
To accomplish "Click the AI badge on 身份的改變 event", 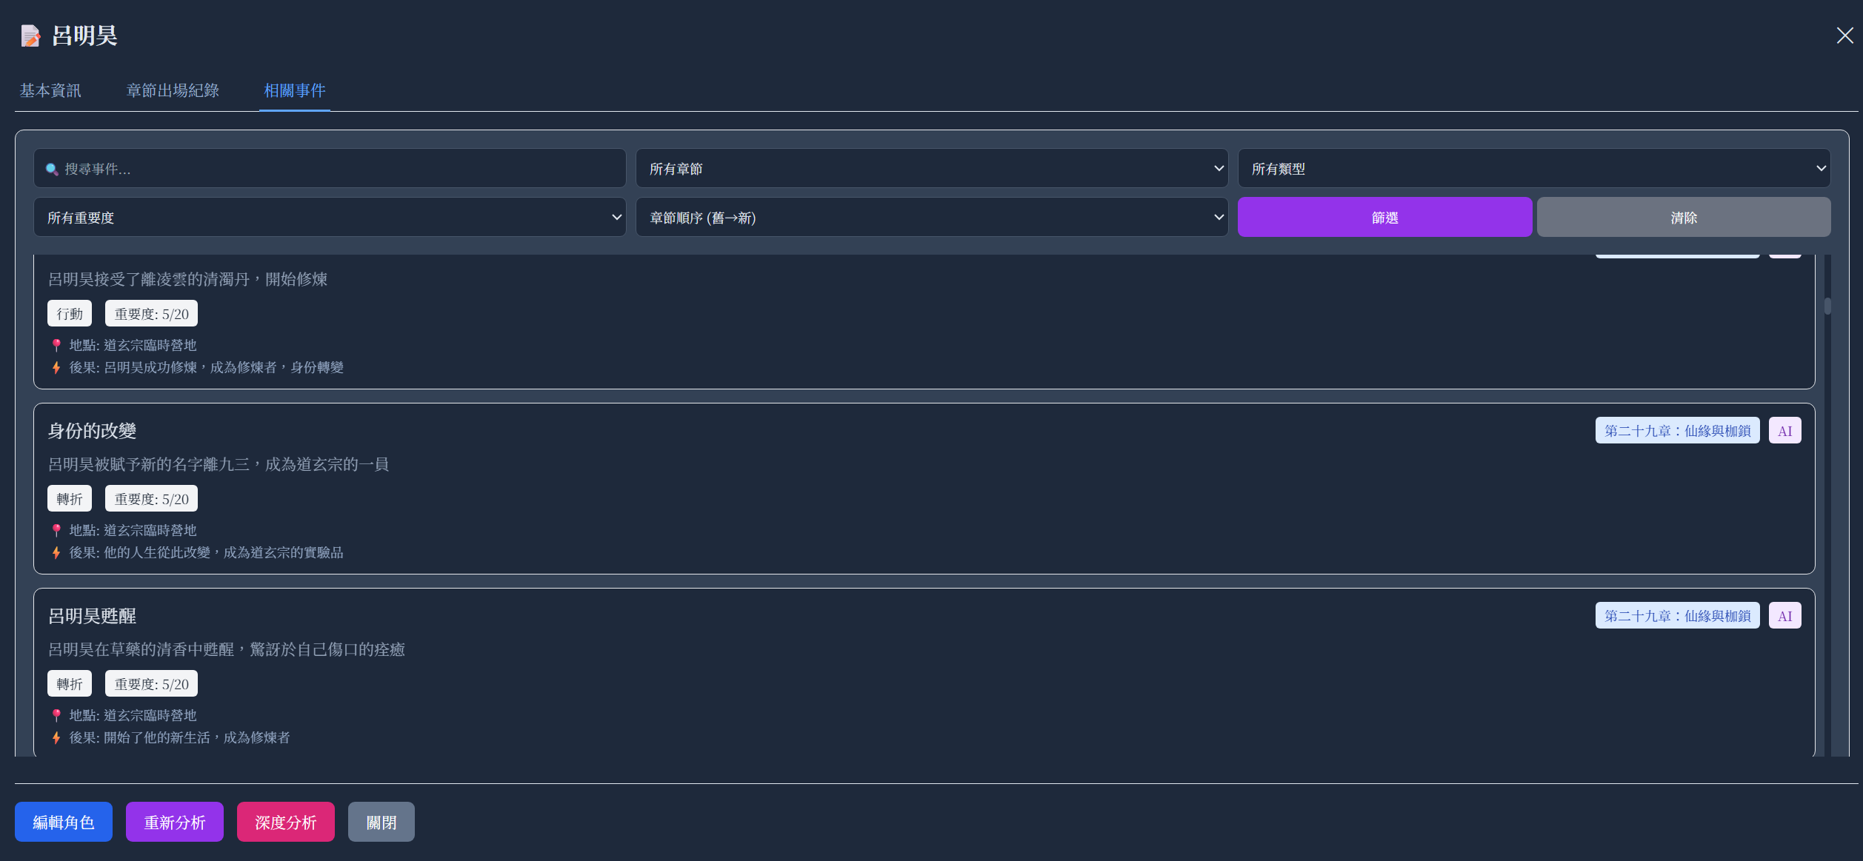I will point(1784,431).
